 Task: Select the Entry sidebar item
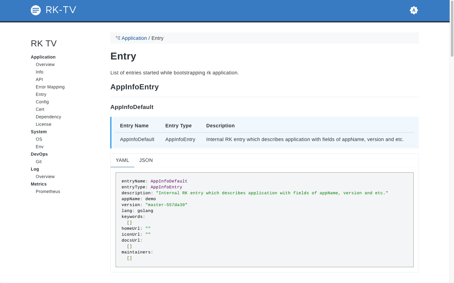click(41, 94)
